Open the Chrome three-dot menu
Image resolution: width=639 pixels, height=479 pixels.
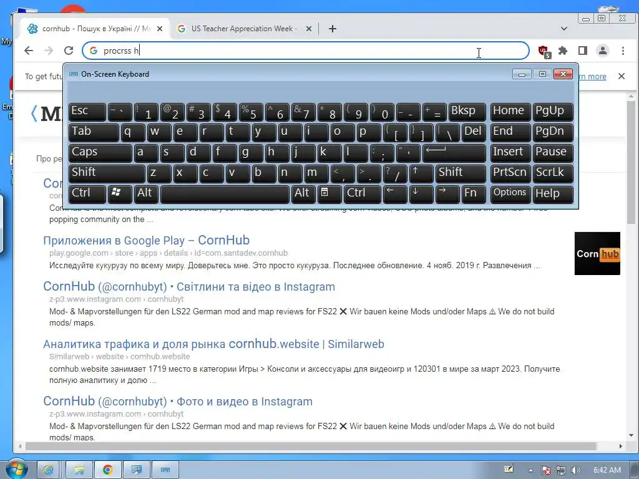click(623, 51)
